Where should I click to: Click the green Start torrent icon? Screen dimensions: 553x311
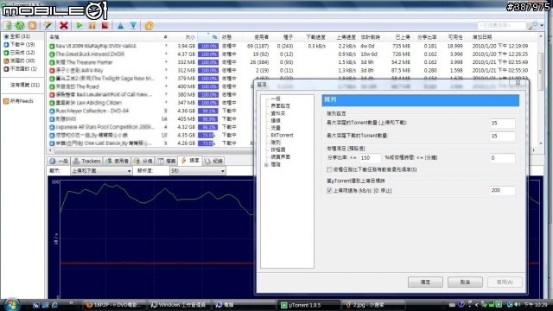coord(79,25)
